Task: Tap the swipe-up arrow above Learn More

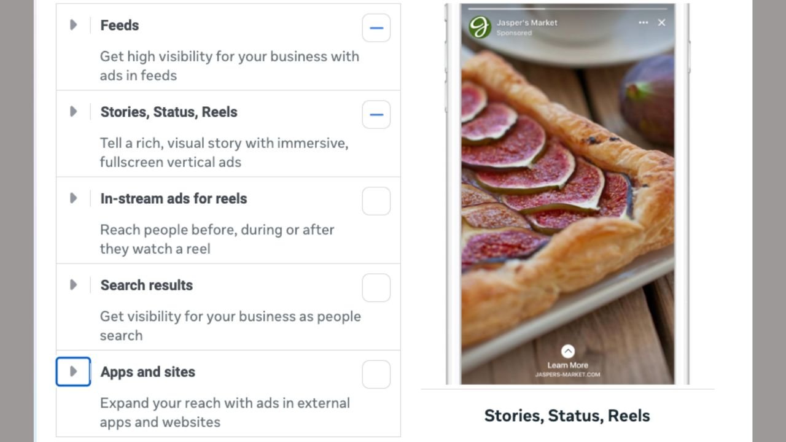Action: coord(568,351)
